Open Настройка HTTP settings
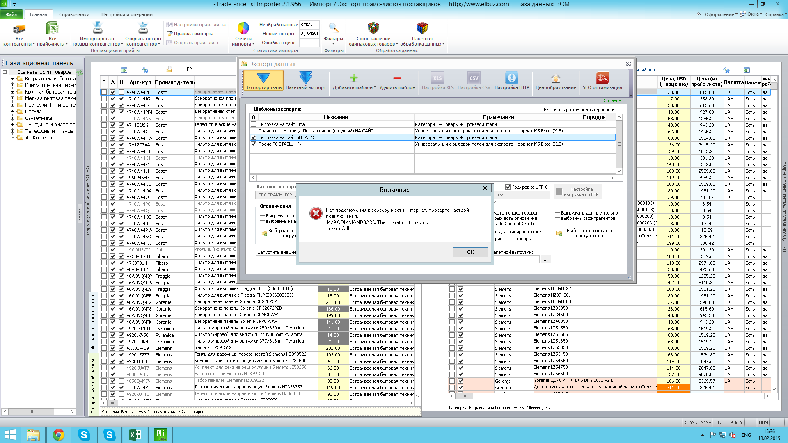Screen dimensions: 788x443 click(x=511, y=80)
